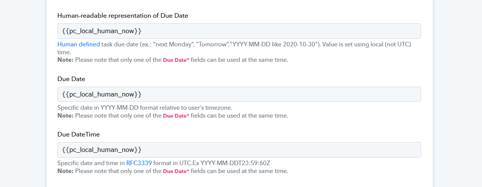Focus the Due Date input field
This screenshot has height=187, width=482.
click(x=239, y=94)
